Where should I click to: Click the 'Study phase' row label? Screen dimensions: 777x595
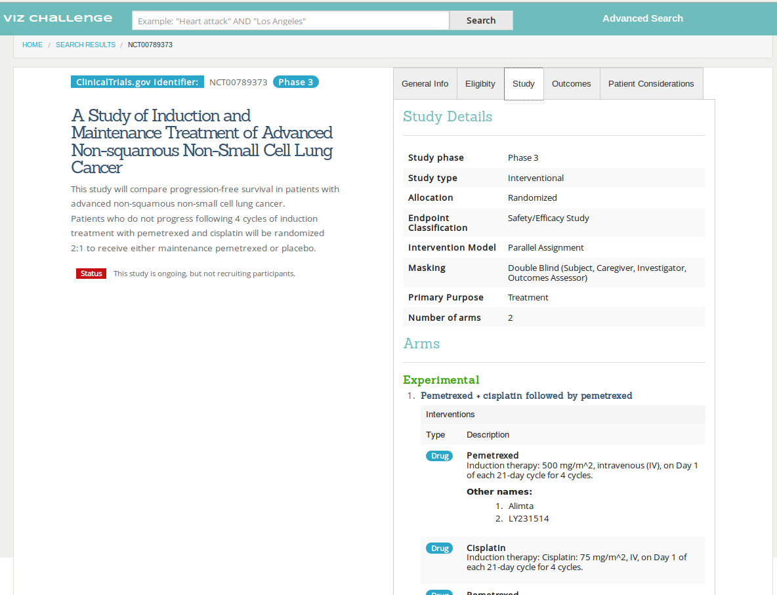436,157
